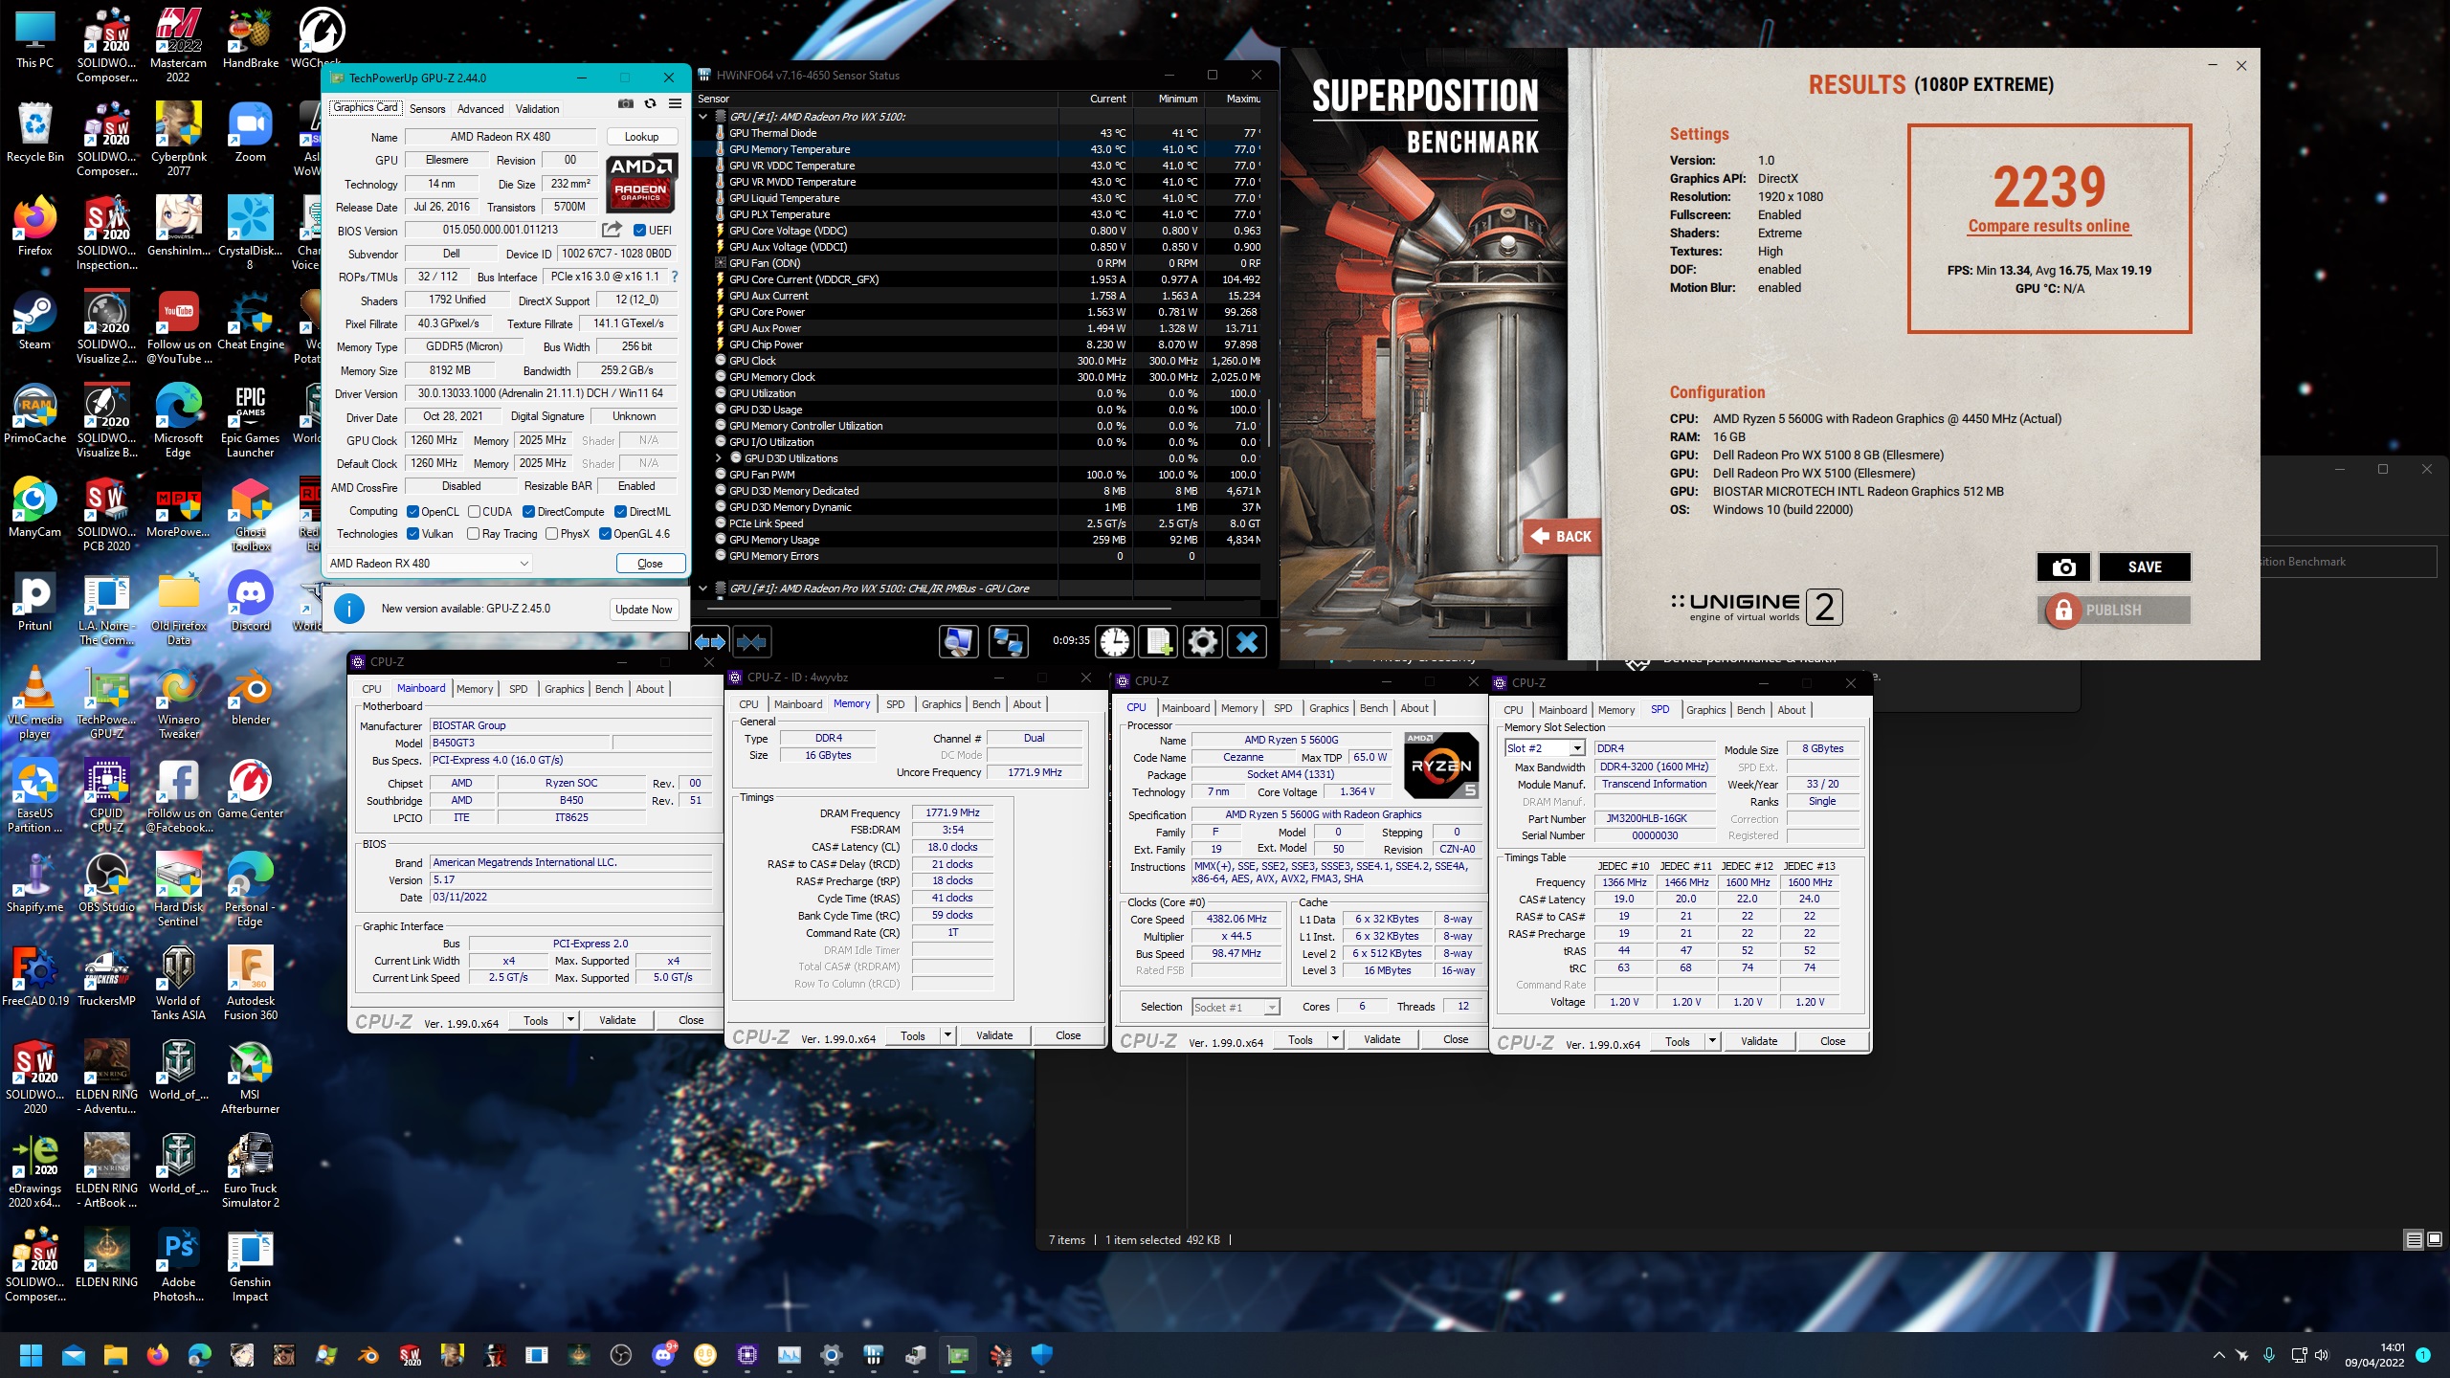Click the Windows Security shield taskbar icon
This screenshot has width=2450, height=1378.
point(1042,1355)
